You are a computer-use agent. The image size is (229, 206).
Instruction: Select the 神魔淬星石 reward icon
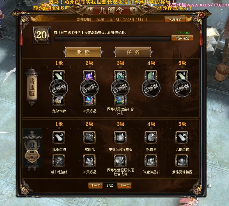click(x=151, y=161)
